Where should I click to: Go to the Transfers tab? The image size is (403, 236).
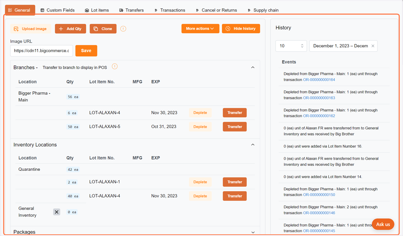(131, 10)
